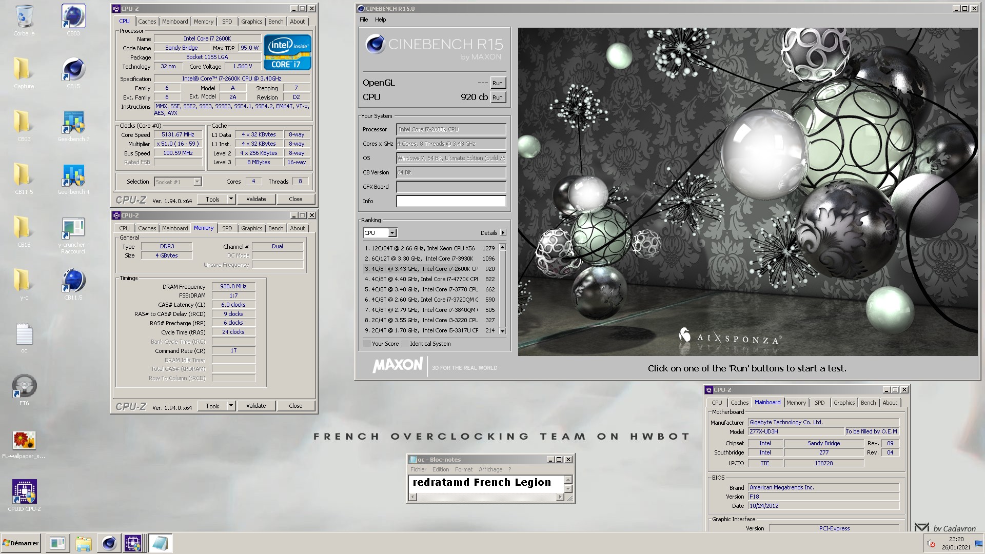Image resolution: width=985 pixels, height=554 pixels.
Task: Expand Tools dropdown arrow in top CPU-Z
Action: coord(231,199)
